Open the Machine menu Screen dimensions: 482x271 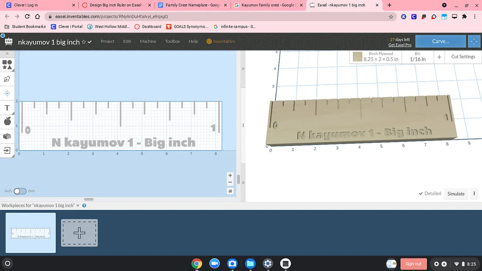pos(148,41)
